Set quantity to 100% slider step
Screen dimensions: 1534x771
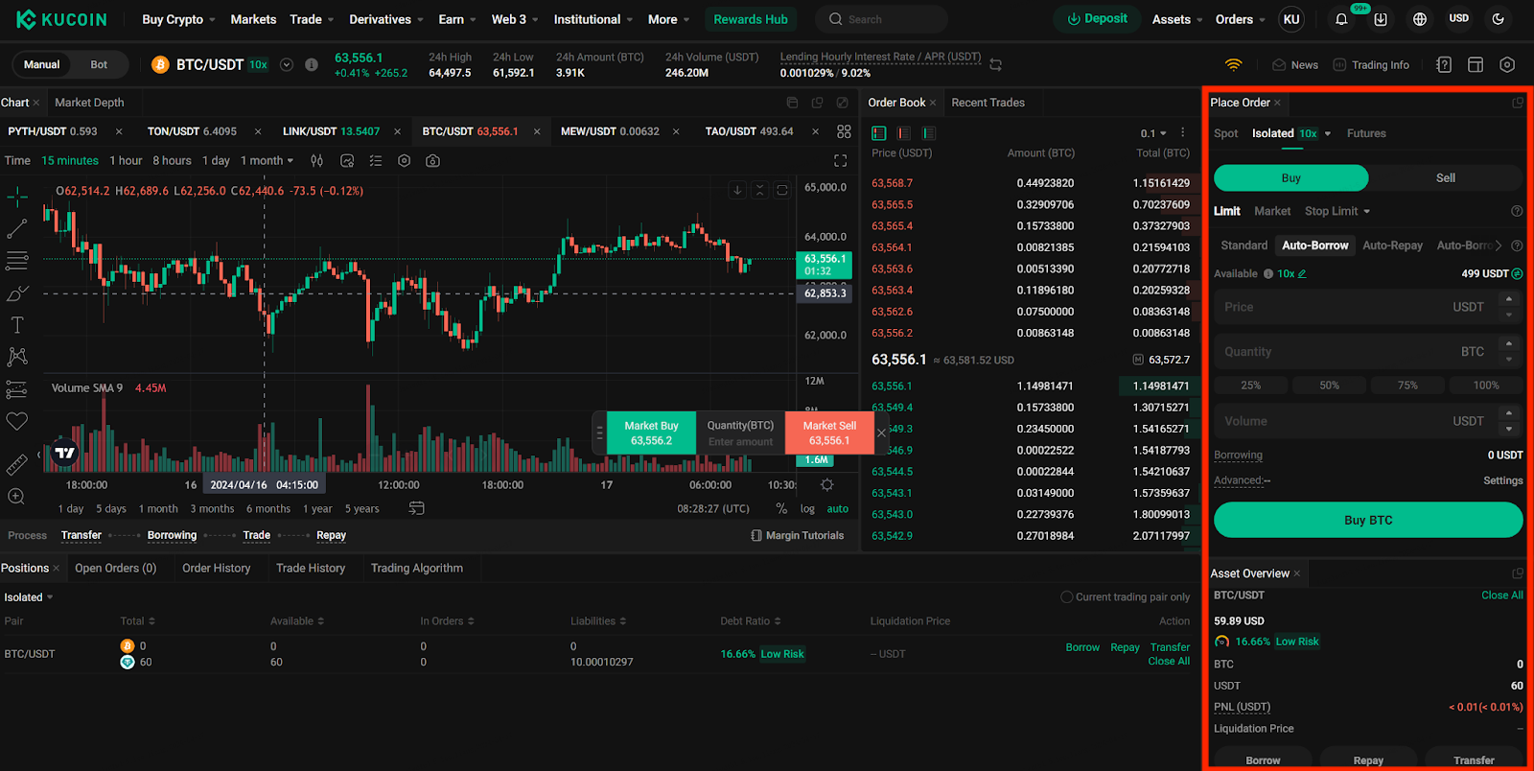coord(1486,385)
